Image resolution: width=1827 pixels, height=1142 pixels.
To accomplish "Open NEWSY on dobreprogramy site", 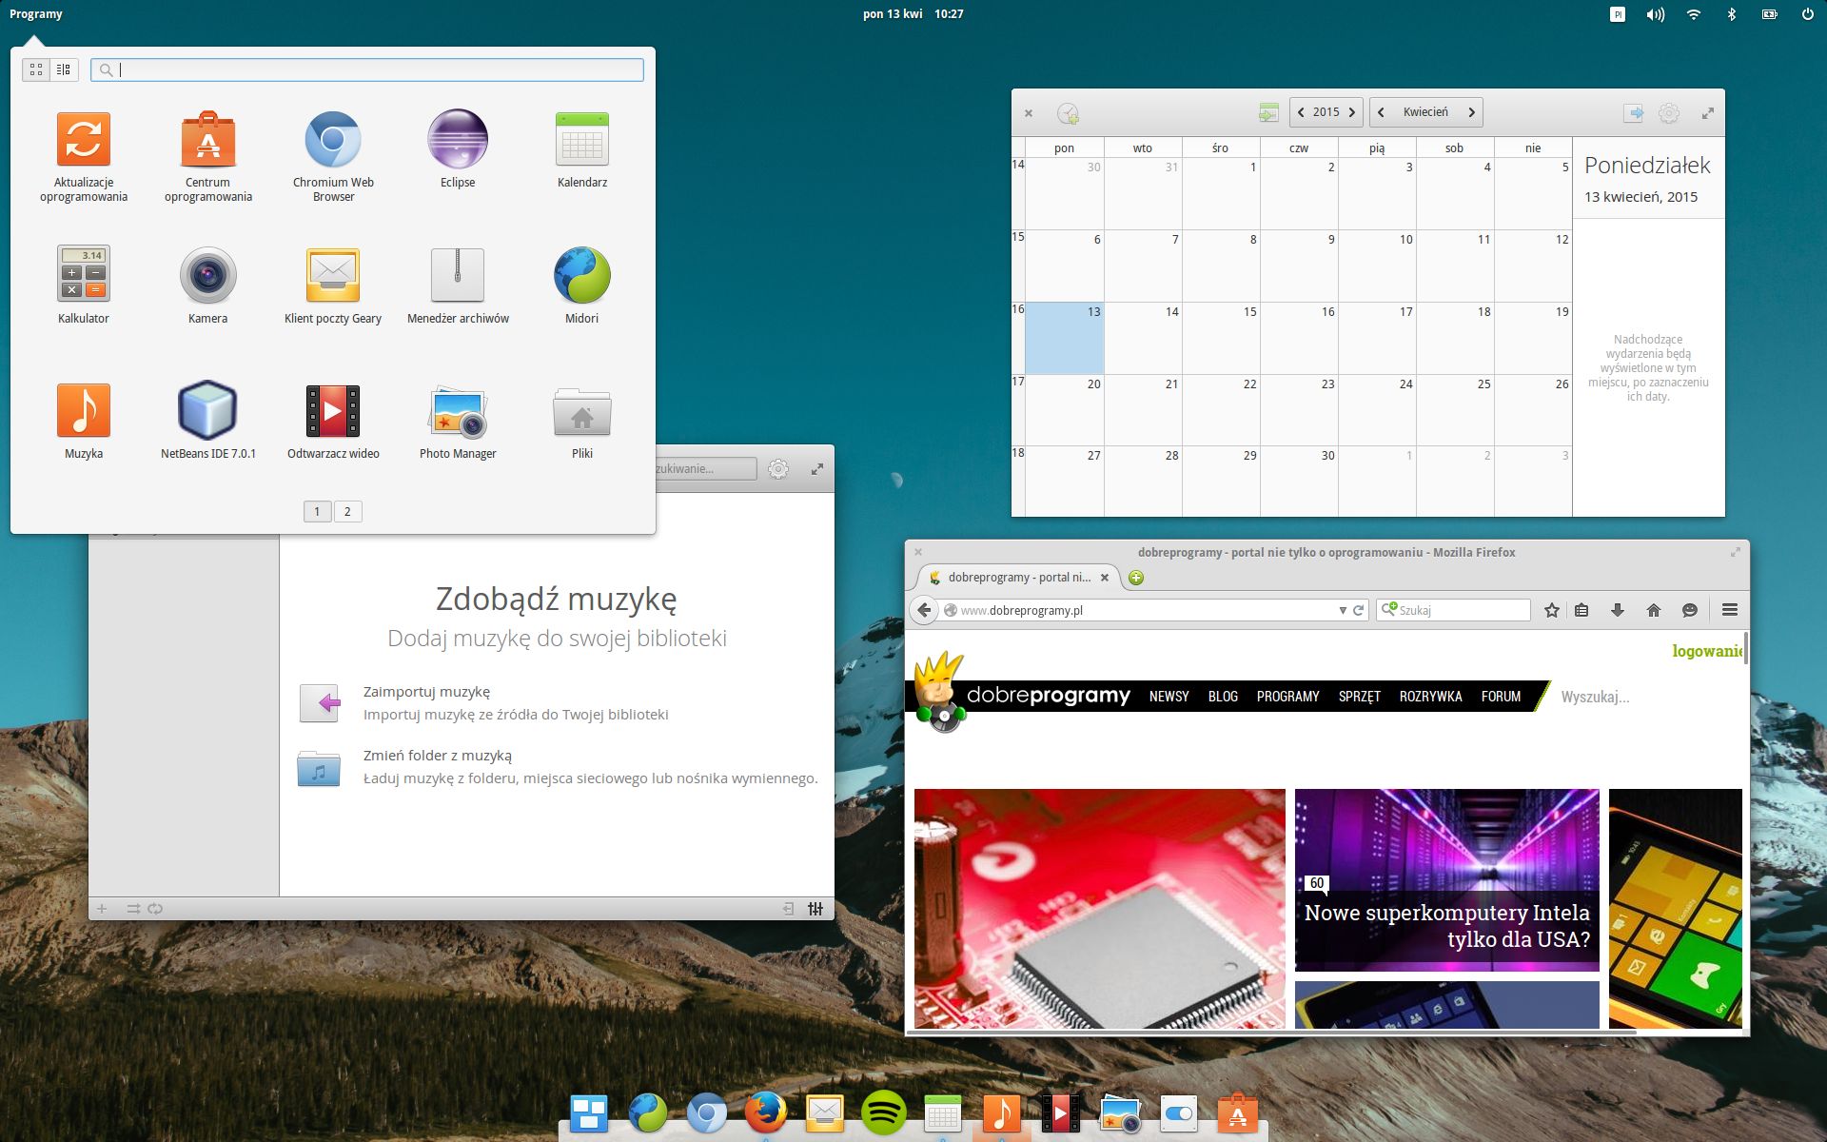I will click(x=1169, y=697).
